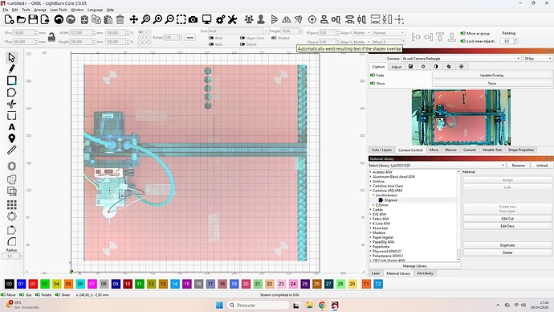This screenshot has width=554, height=312.
Task: Open the File menu
Action: [6, 10]
